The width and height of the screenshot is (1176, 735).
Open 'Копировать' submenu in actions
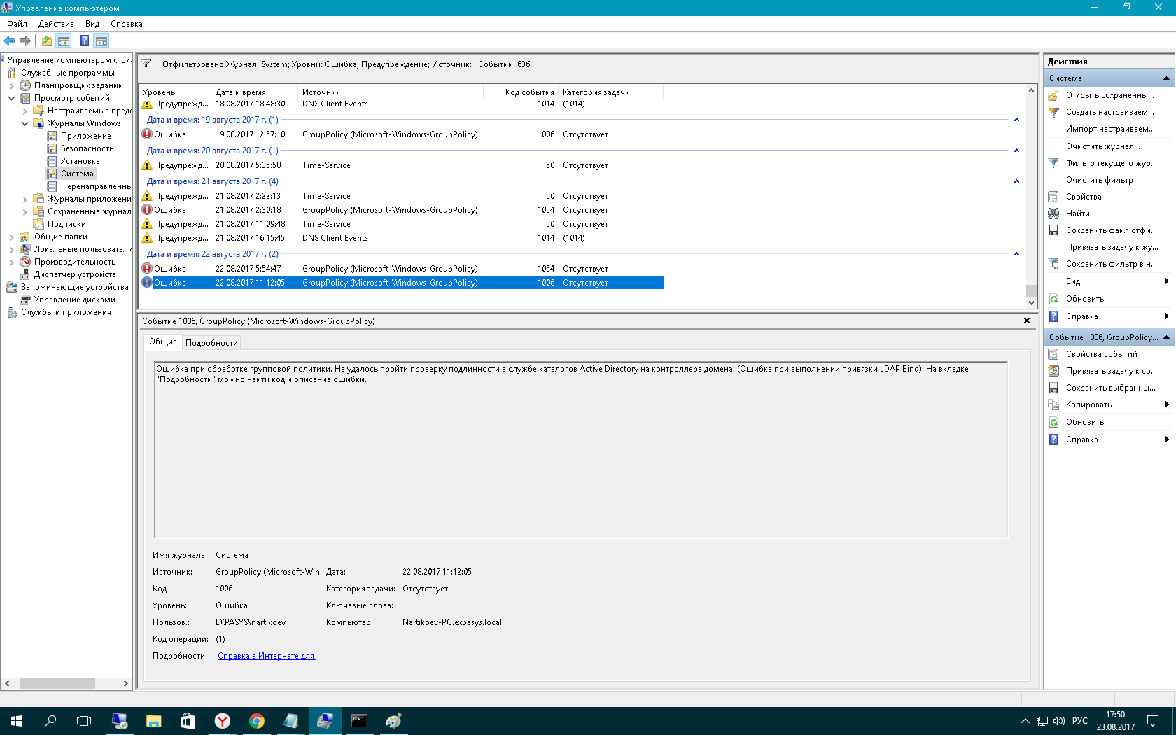point(1109,405)
